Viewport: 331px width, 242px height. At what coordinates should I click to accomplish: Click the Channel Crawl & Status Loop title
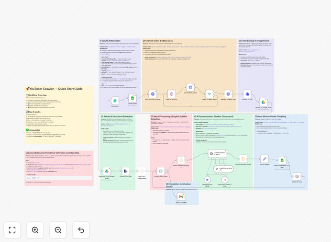point(158,41)
